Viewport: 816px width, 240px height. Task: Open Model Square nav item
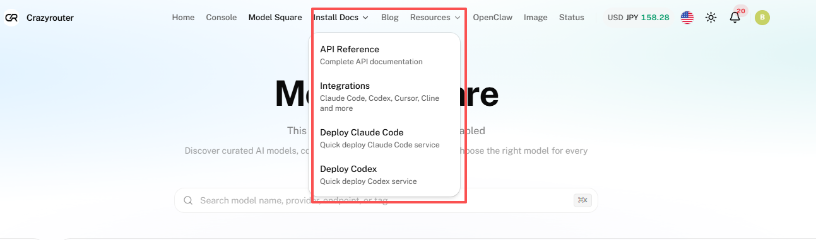click(275, 18)
